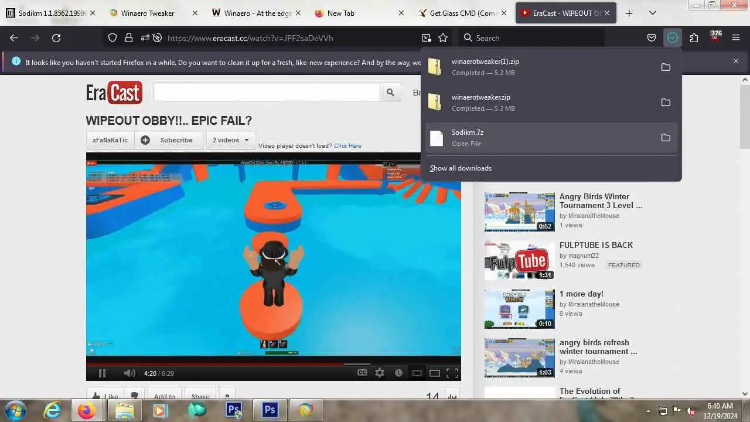Open the '1 more day!' video link
Screen dimensions: 750x422
(581, 294)
